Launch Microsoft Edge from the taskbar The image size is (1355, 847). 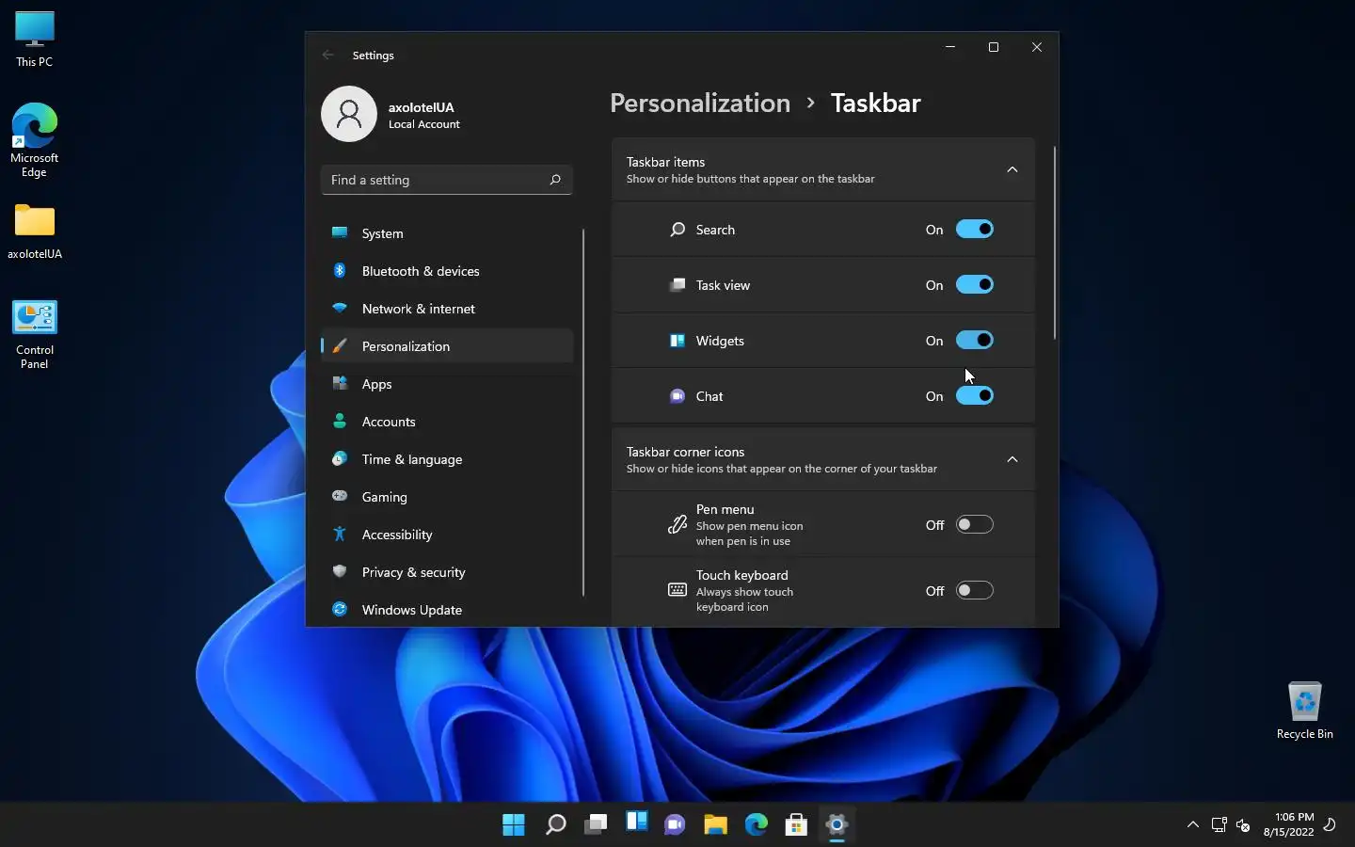757,824
